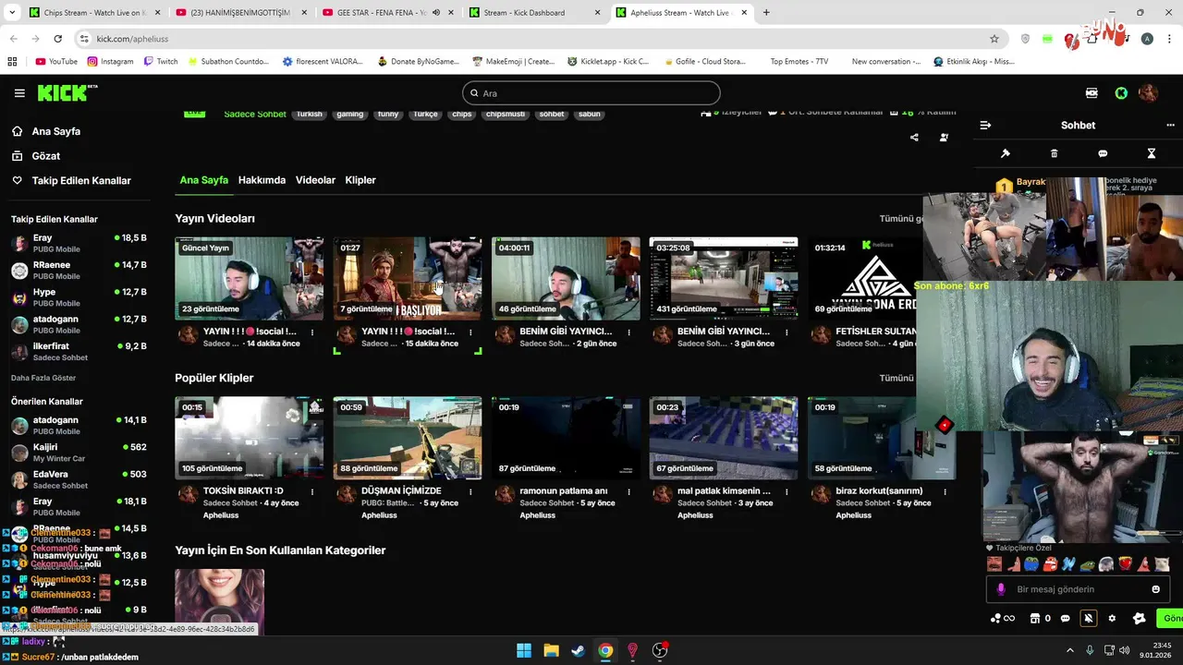Open the taskbar volume control
Screen dimensions: 1183x665
click(1125, 650)
